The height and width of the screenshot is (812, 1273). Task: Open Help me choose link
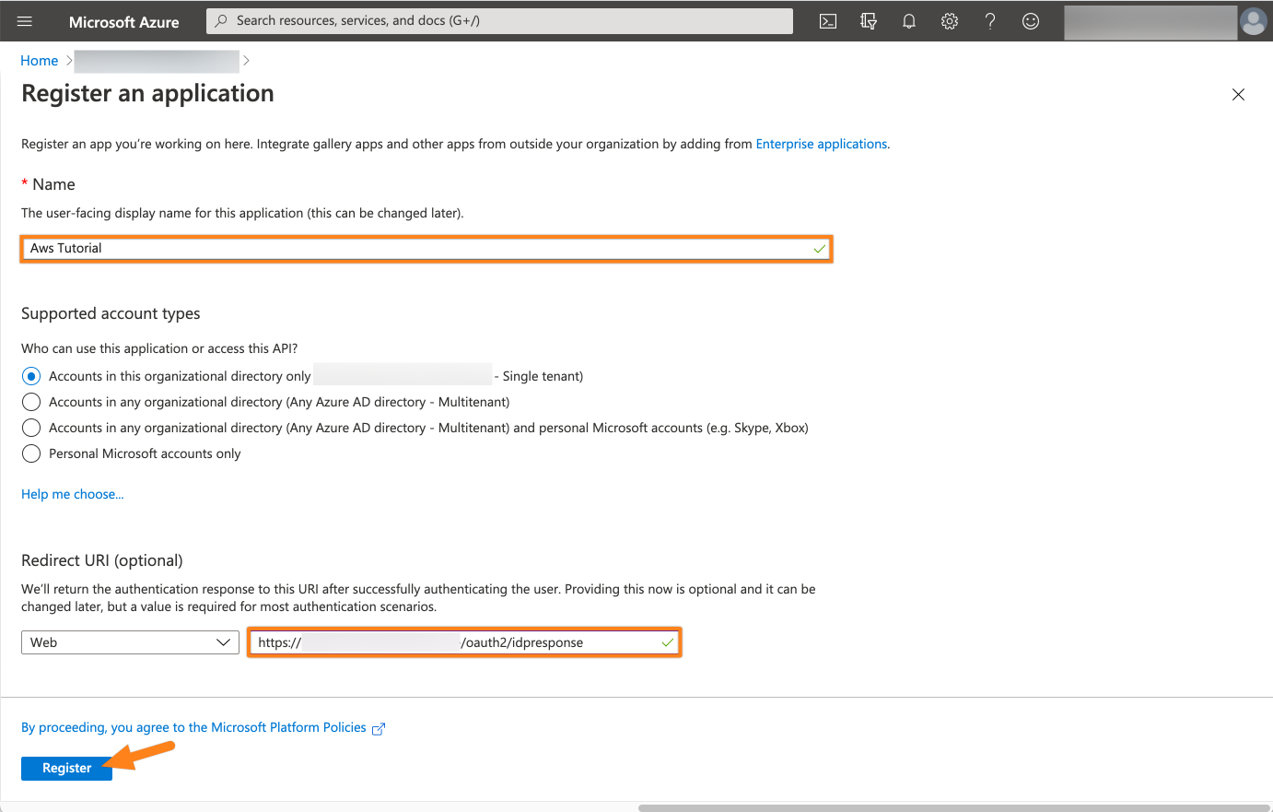pos(72,494)
